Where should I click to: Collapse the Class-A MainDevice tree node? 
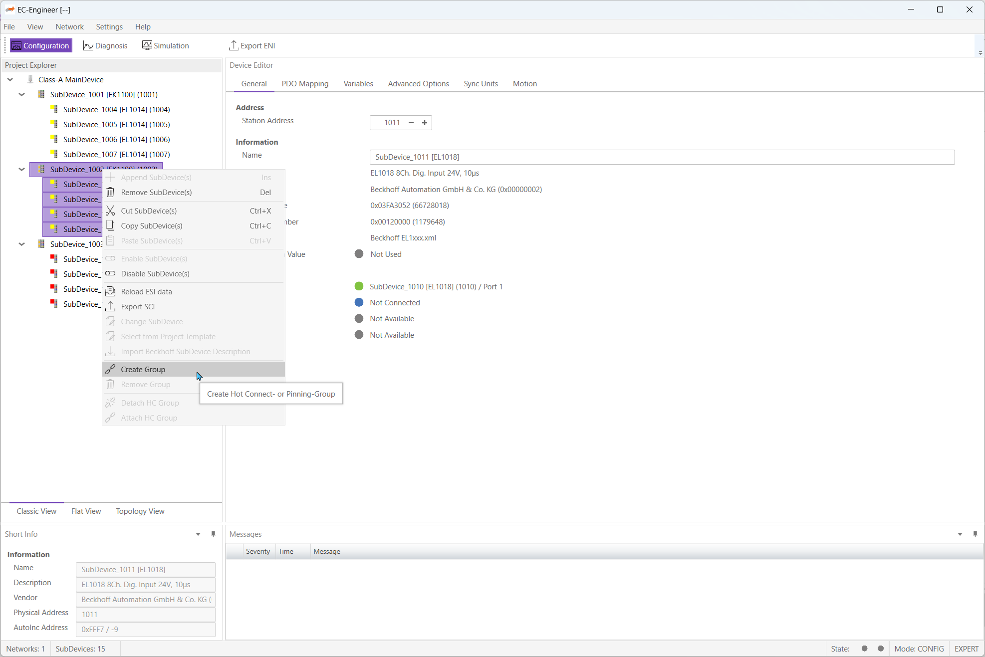[10, 80]
